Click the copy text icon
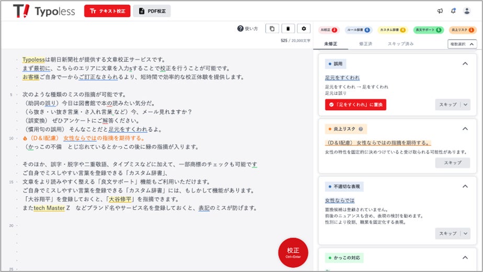The height and width of the screenshot is (272, 483). [272, 29]
